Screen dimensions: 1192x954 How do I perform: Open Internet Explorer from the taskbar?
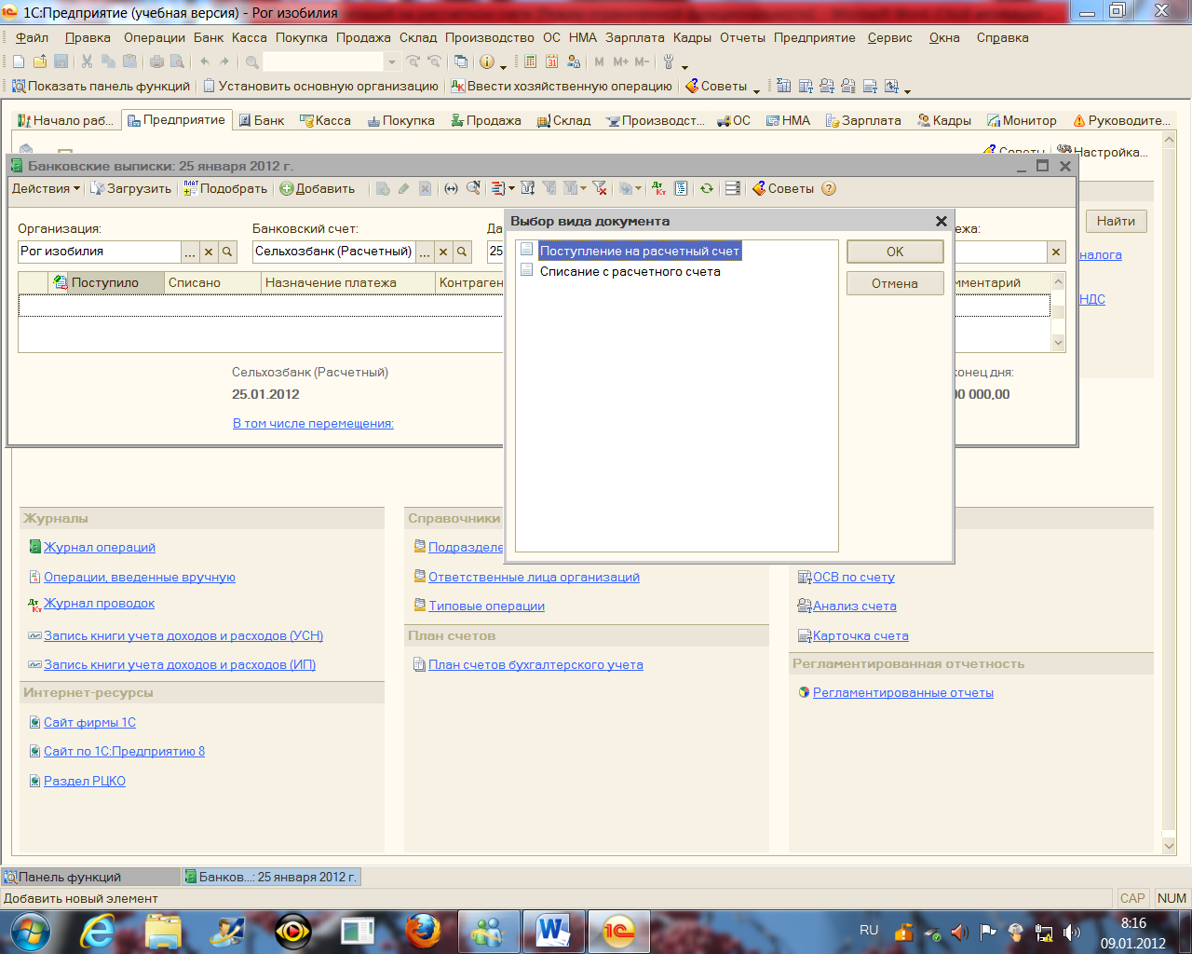97,931
